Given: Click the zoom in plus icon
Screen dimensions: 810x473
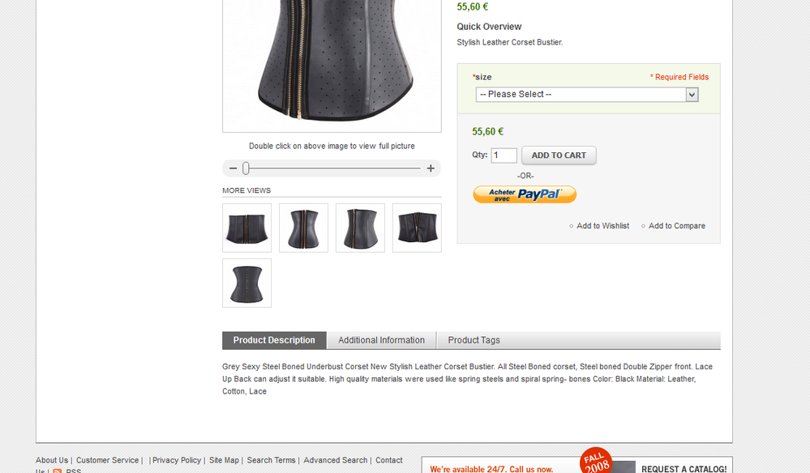Looking at the screenshot, I should [431, 168].
